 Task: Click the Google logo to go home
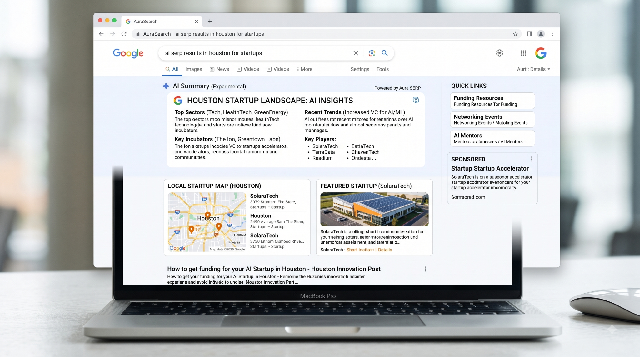tap(128, 53)
